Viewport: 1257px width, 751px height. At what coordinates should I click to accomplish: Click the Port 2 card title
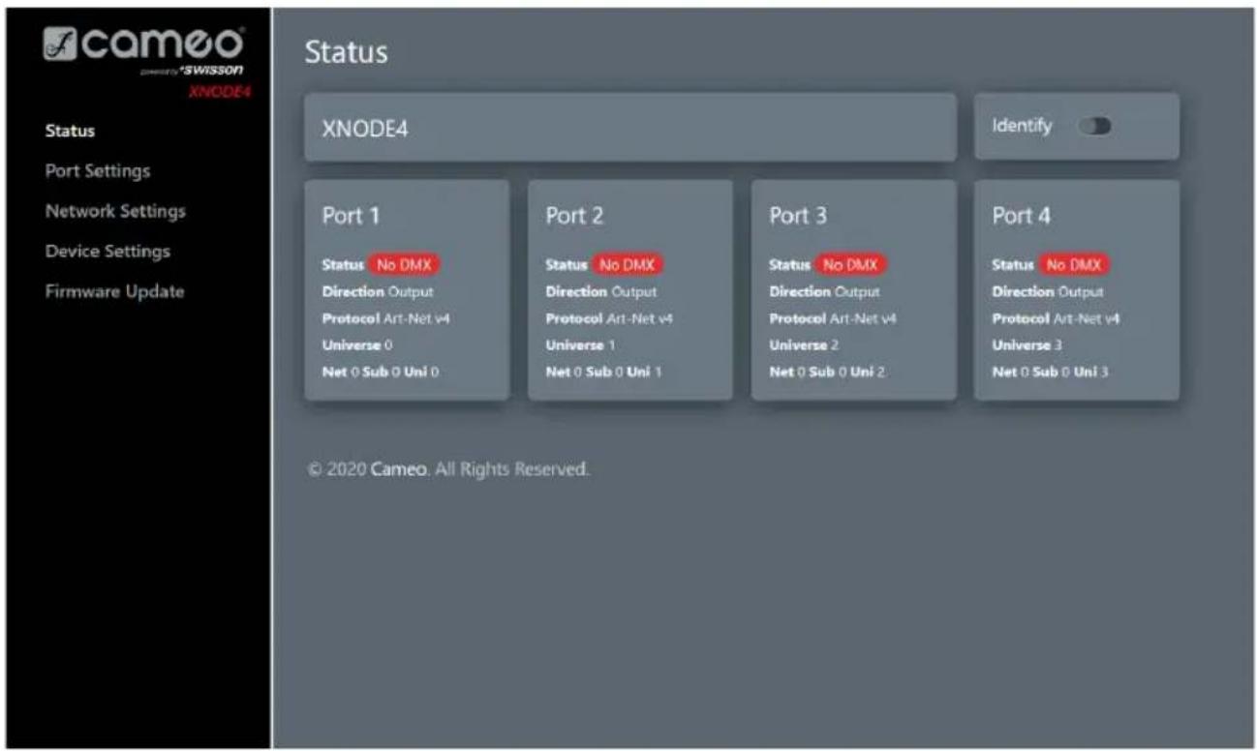(574, 216)
